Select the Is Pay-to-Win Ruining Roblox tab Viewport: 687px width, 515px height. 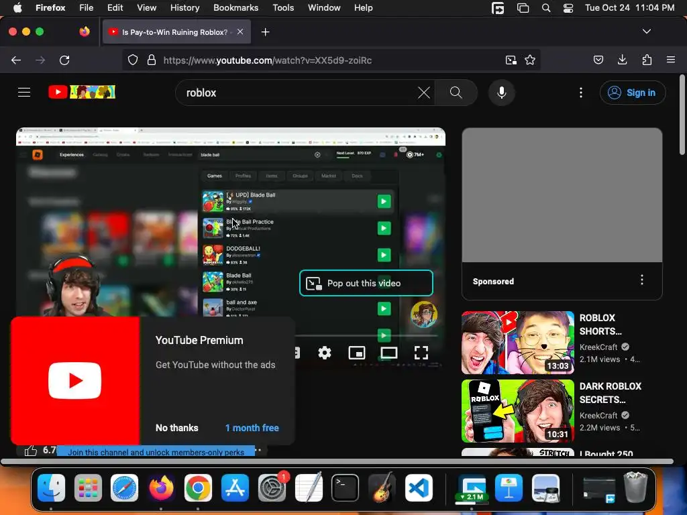pos(176,32)
